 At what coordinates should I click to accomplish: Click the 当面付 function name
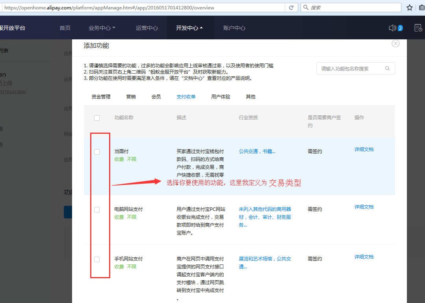tap(121, 151)
